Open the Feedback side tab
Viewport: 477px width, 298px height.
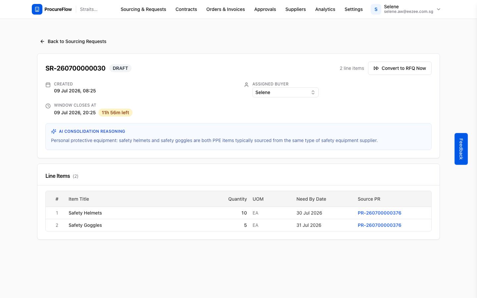click(x=461, y=149)
